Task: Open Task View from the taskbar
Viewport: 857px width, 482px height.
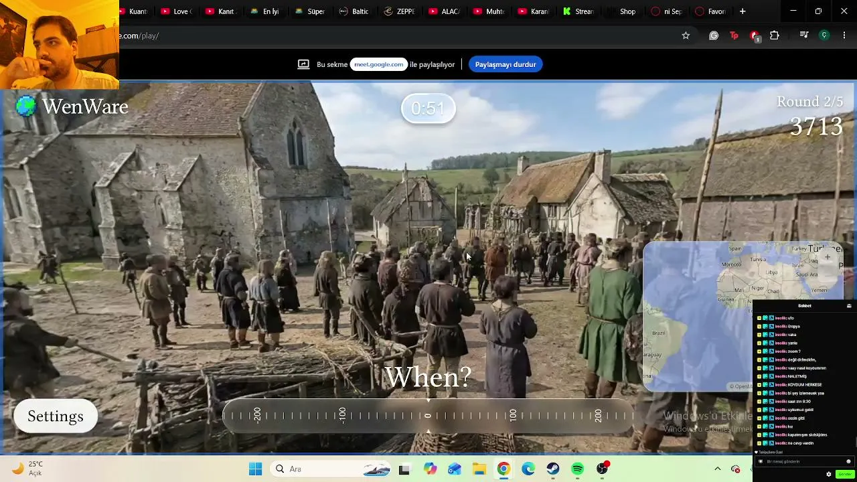Action: 404,469
